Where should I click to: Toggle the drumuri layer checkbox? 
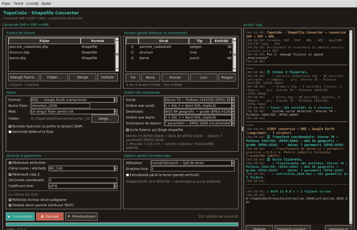pyautogui.click(x=132, y=52)
